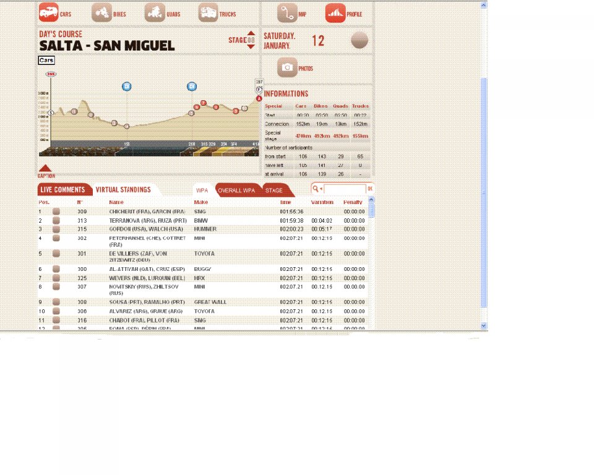Screen dimensions: 594x475
Task: Click the standings search input field
Action: tap(345, 189)
